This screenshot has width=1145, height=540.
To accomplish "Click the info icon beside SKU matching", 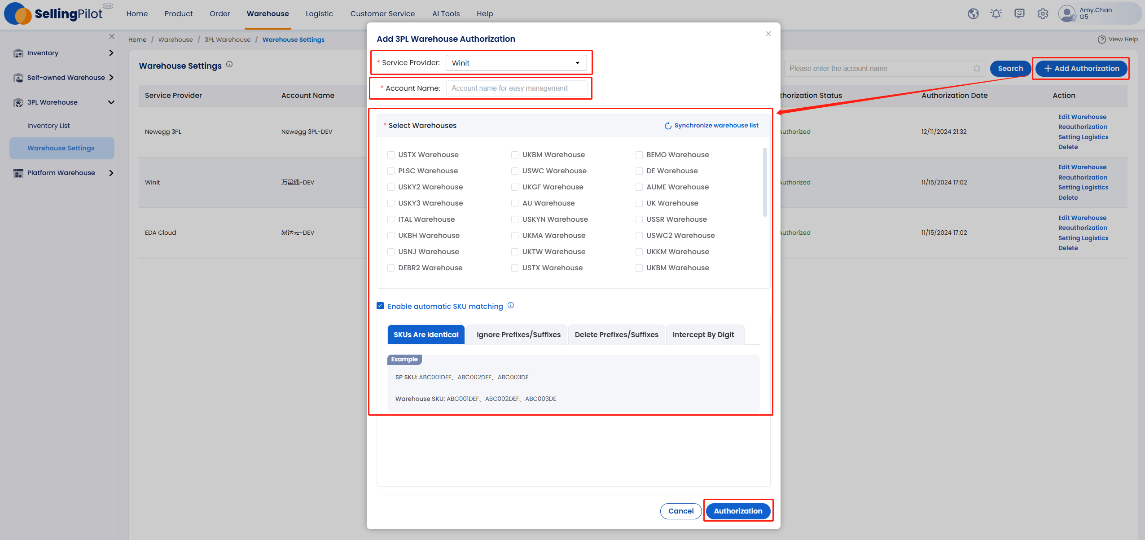I will click(x=510, y=305).
